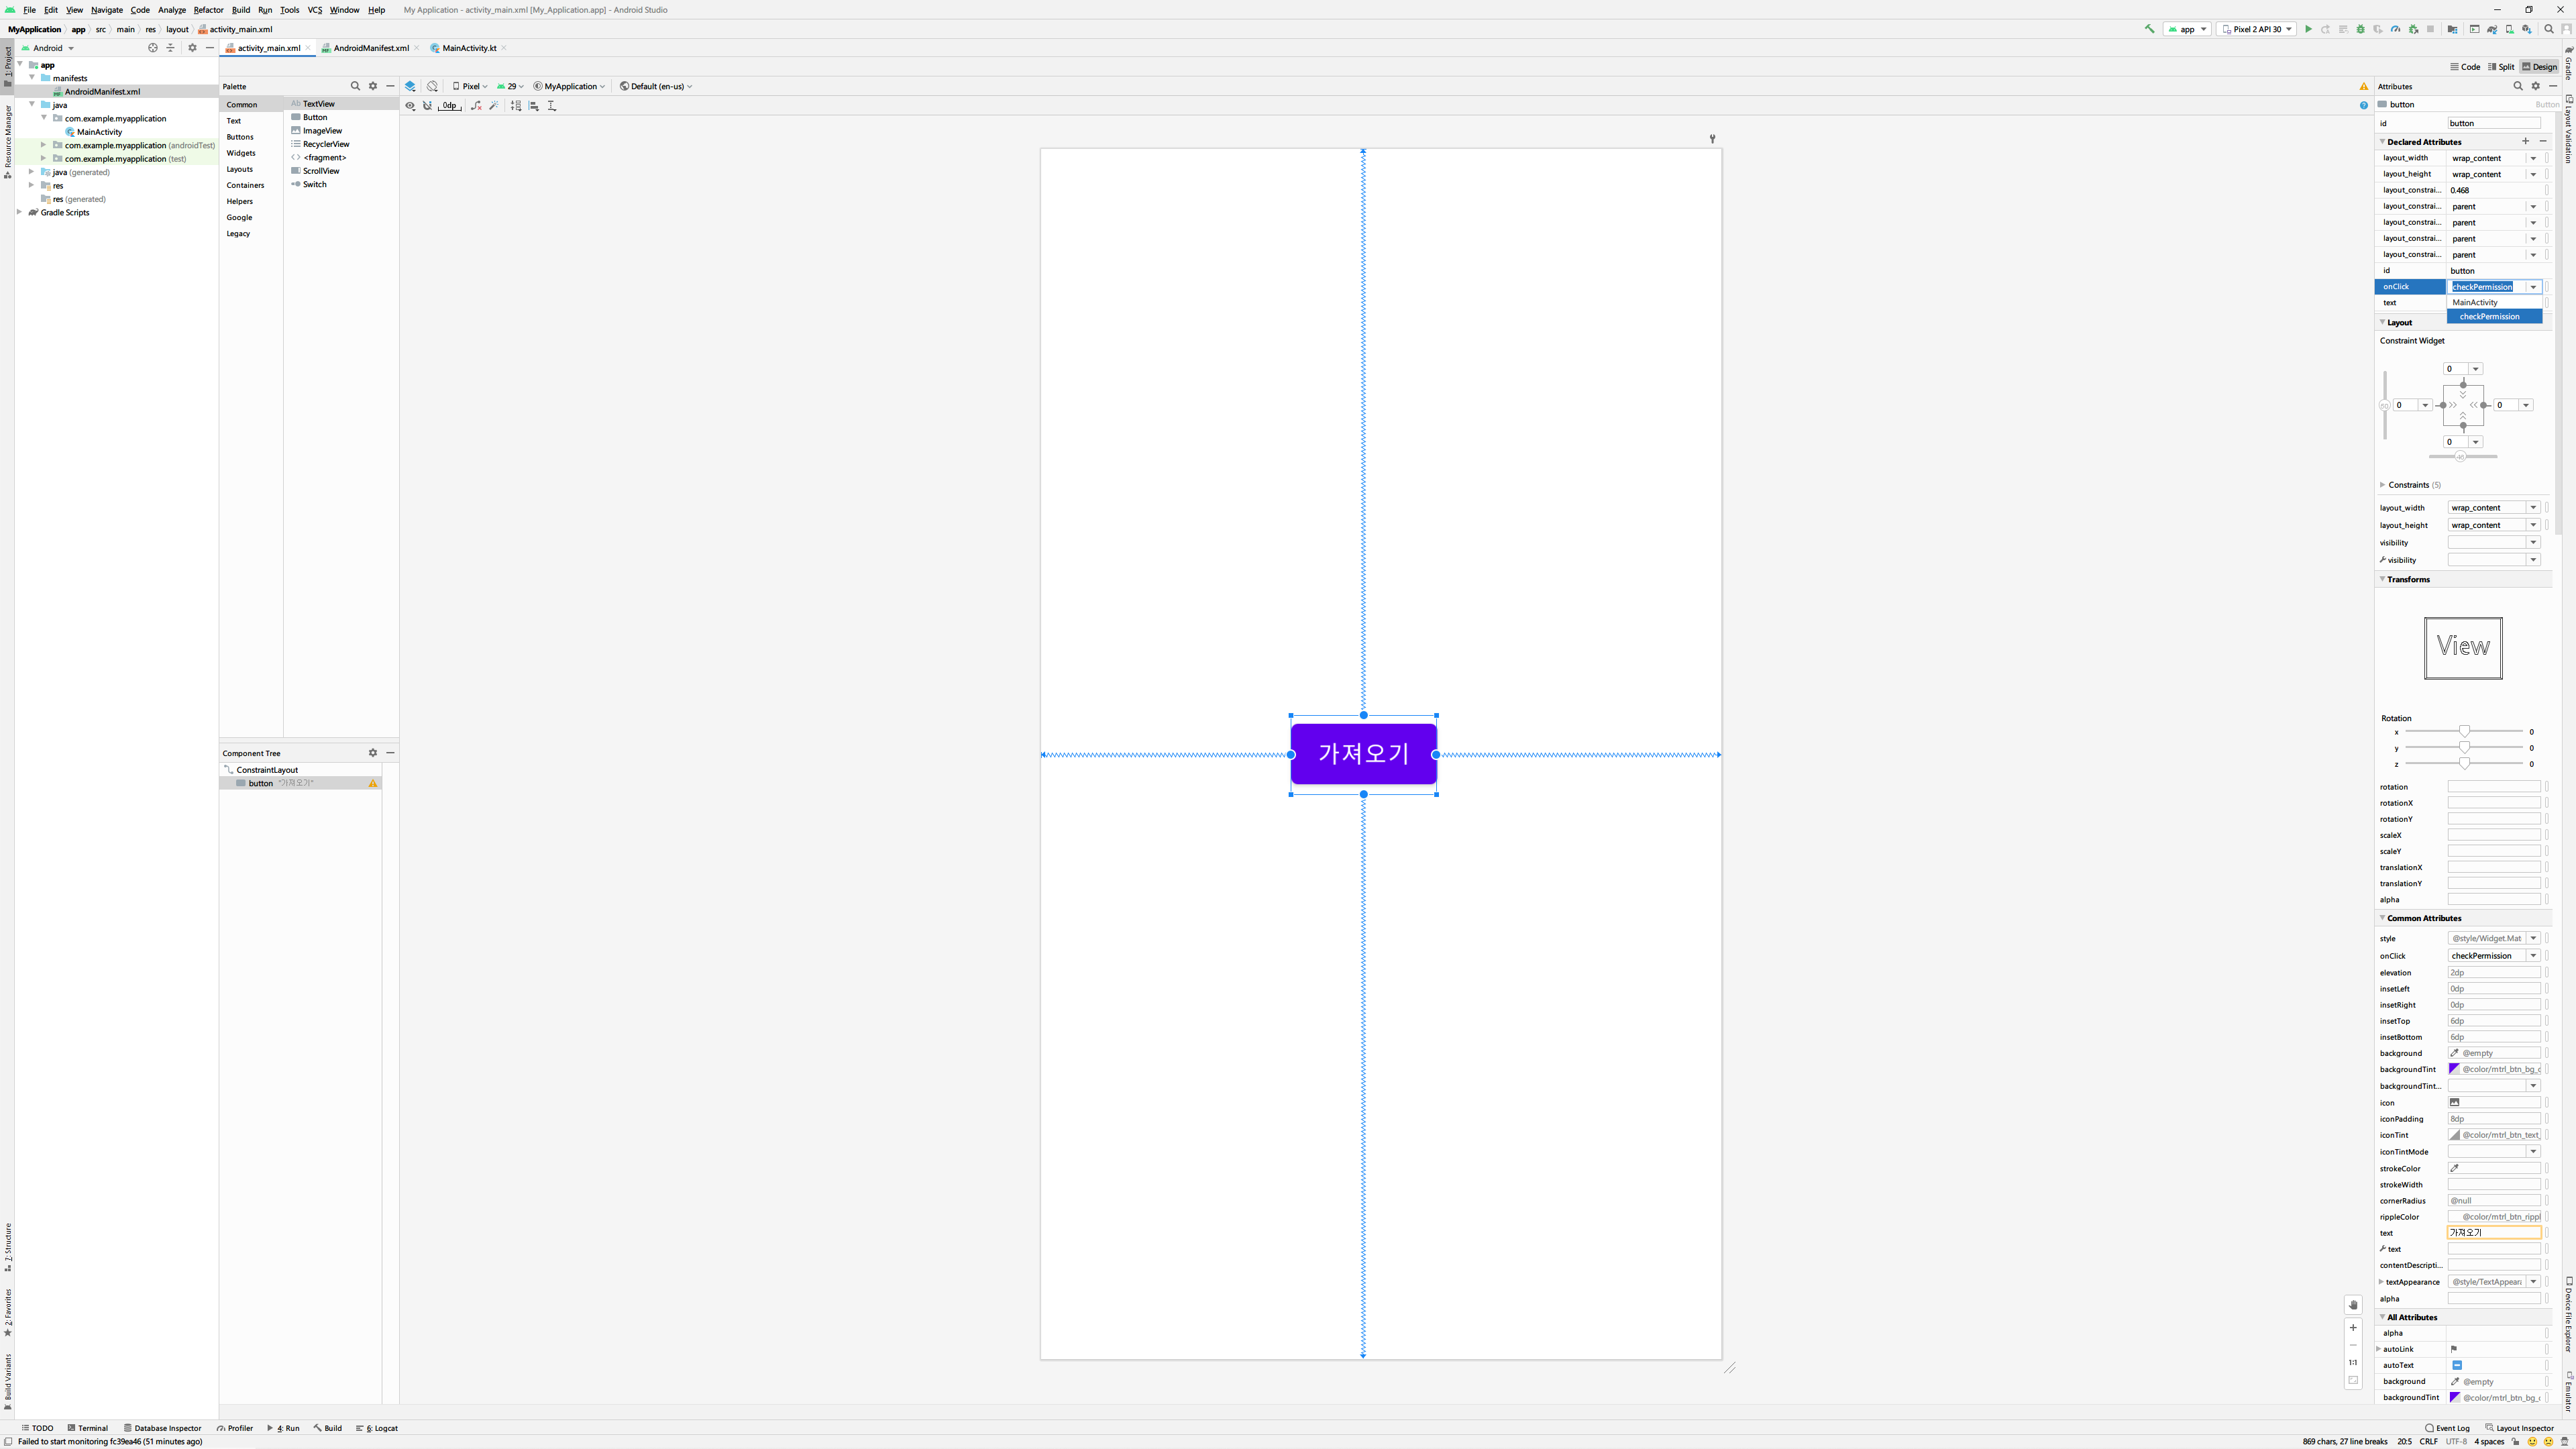The width and height of the screenshot is (2576, 1449).
Task: Click the hammer Make Project icon
Action: click(x=2150, y=29)
